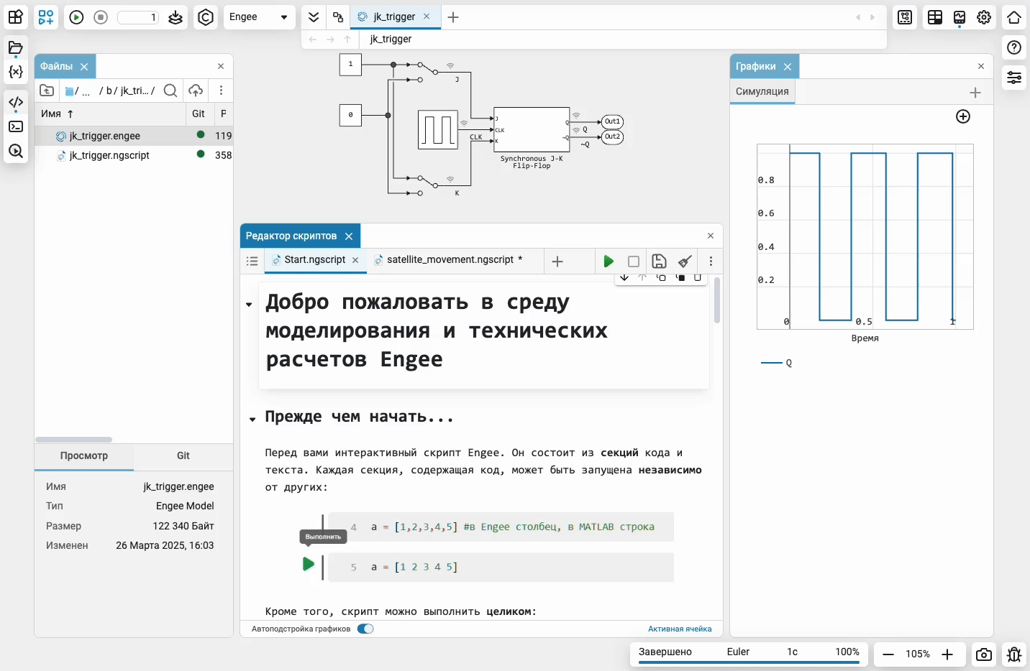The width and height of the screenshot is (1030, 671).
Task: Start the model simulation
Action: (x=77, y=17)
